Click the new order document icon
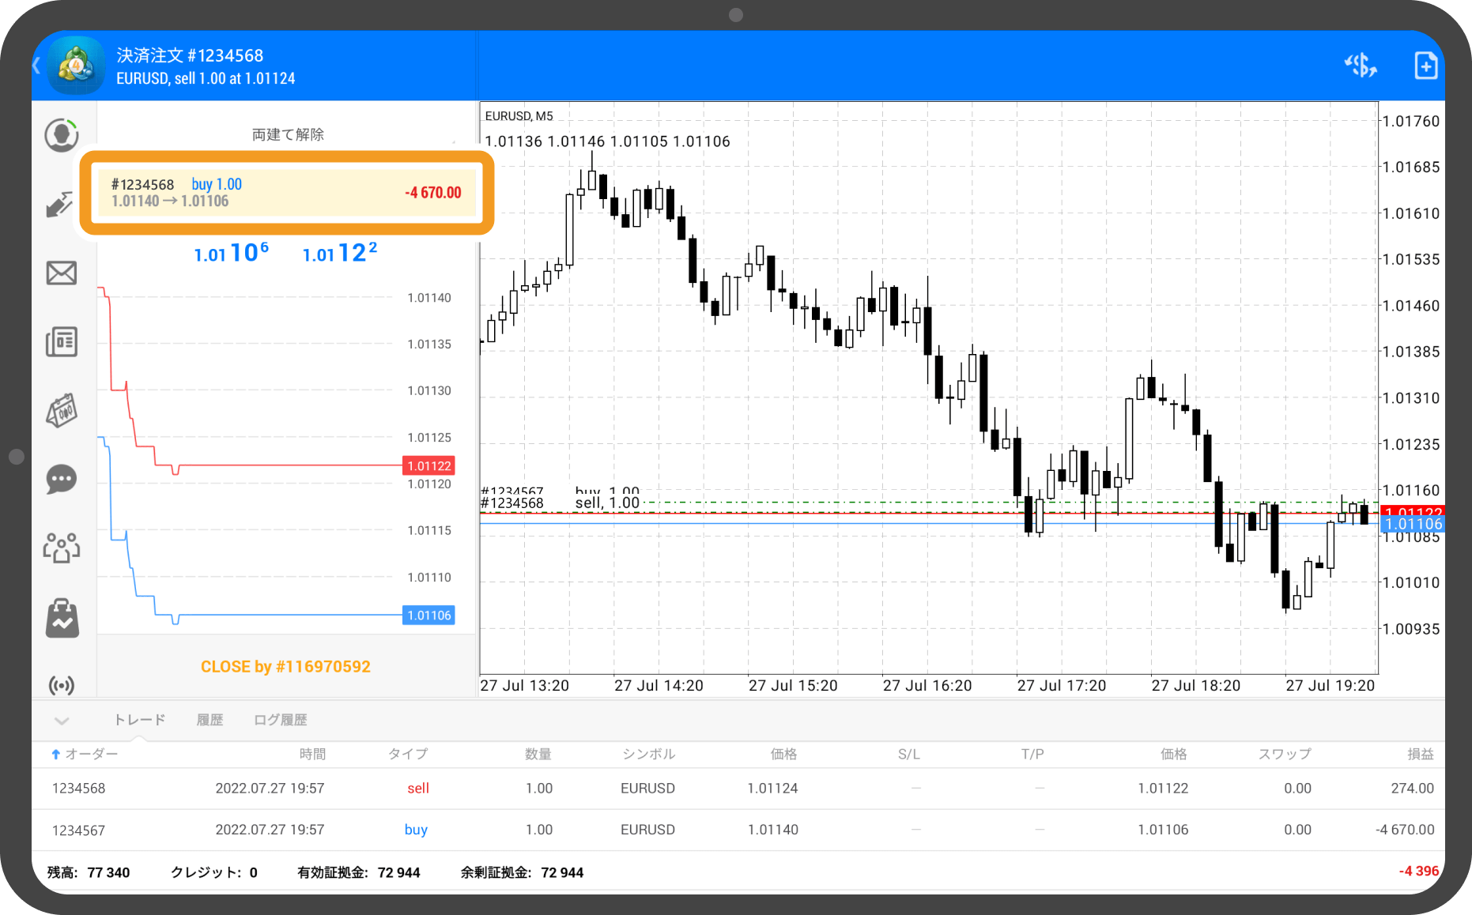 point(1425,66)
